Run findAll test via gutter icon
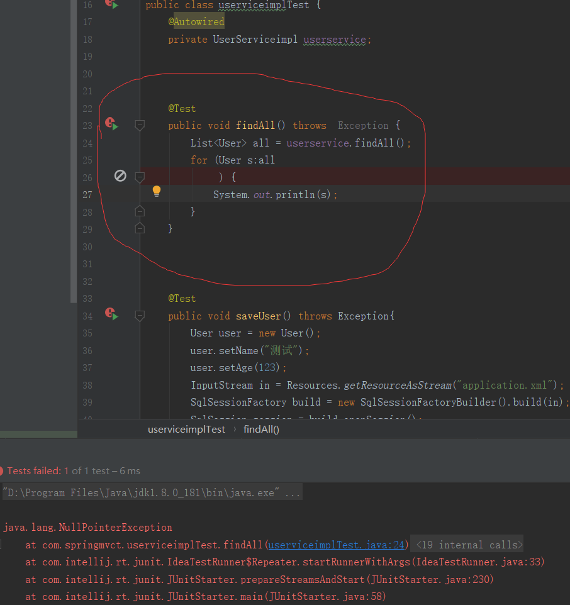Viewport: 570px width, 605px height. pyautogui.click(x=111, y=124)
